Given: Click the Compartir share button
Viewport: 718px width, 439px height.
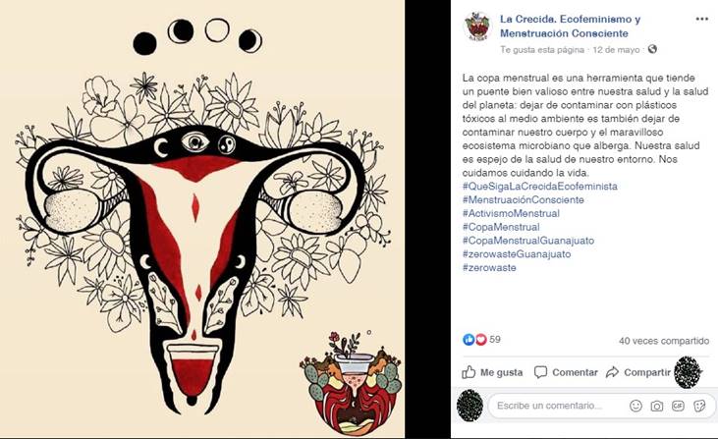Looking at the screenshot, I should pyautogui.click(x=637, y=372).
